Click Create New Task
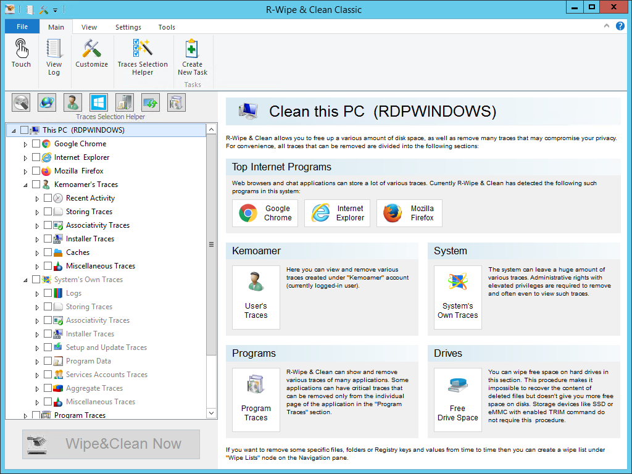The width and height of the screenshot is (632, 474). 193,57
